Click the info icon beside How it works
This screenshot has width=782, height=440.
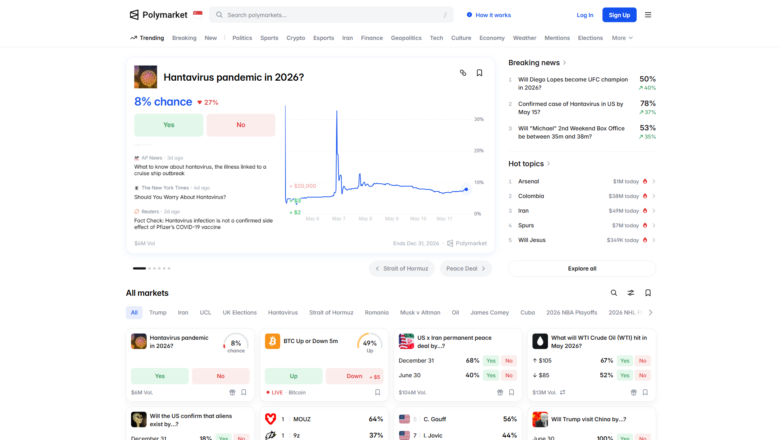point(470,15)
